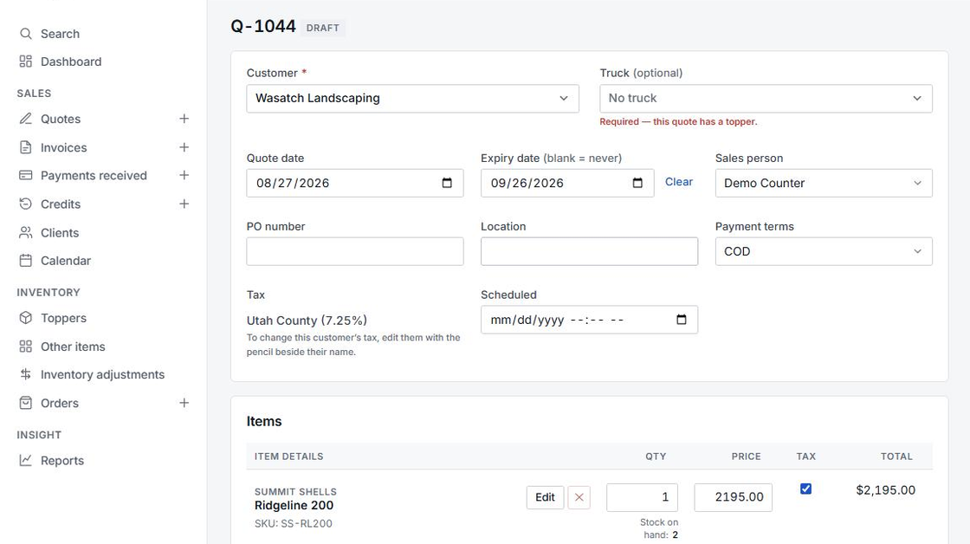
Task: Click the Toppers box icon
Action: point(25,318)
